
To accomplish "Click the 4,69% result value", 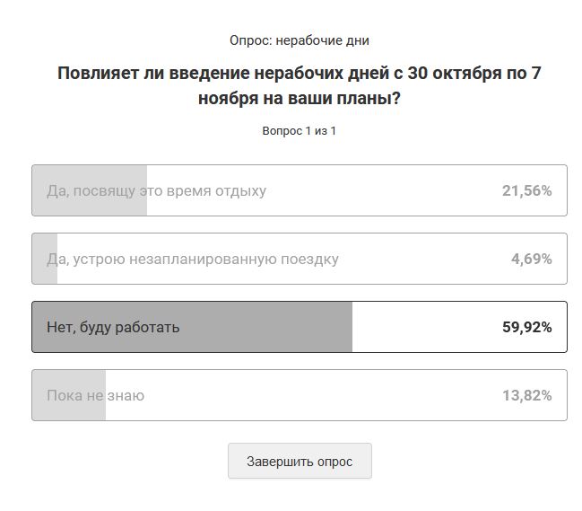I will coord(531,259).
